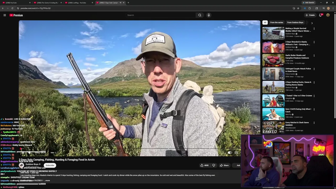Open the YouTube account avatar menu
The height and width of the screenshot is (189, 336).
click(x=328, y=15)
